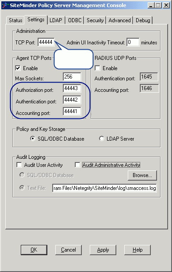Image resolution: width=172 pixels, height=272 pixels.
Task: Minimize the Management Console window
Action: (151, 5)
